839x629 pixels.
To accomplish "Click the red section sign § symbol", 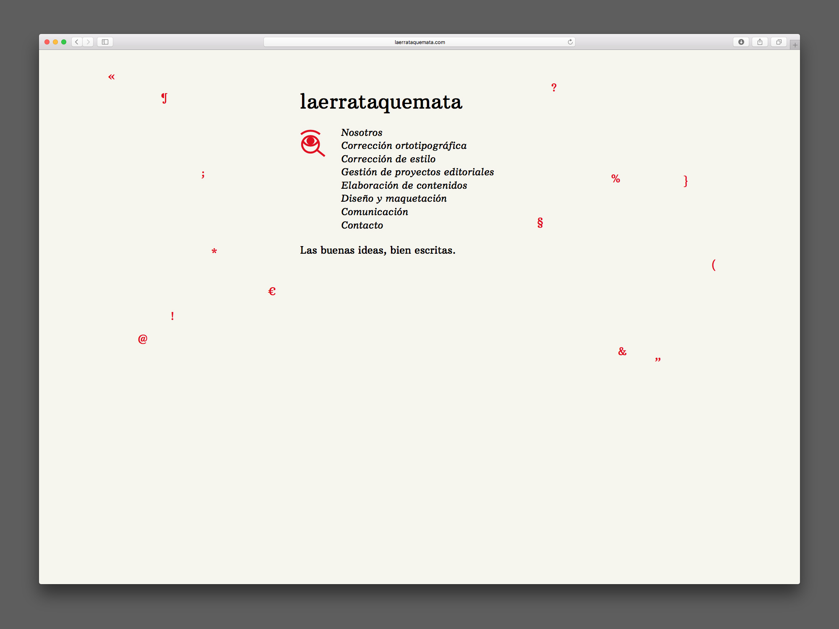I will point(540,222).
